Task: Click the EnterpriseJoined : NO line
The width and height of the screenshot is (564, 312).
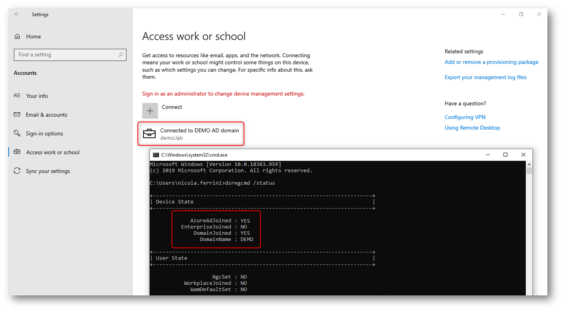Action: [x=214, y=227]
